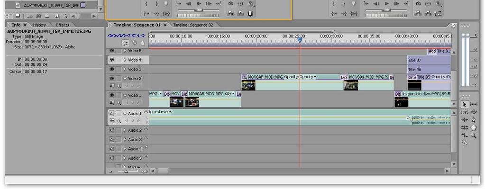Step forward one frame in Source monitor
The height and width of the screenshot is (189, 485).
209,4
